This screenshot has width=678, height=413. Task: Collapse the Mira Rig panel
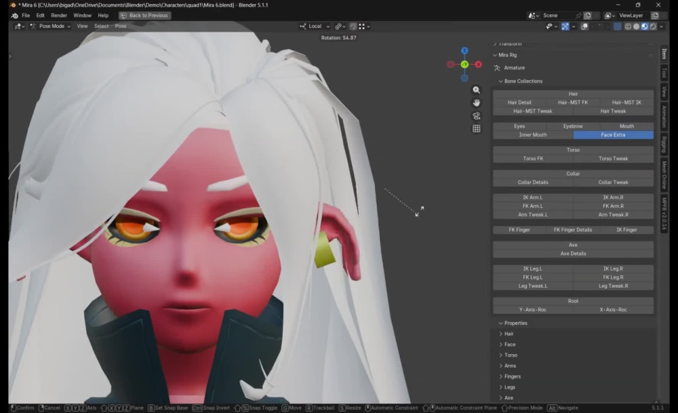tap(495, 56)
